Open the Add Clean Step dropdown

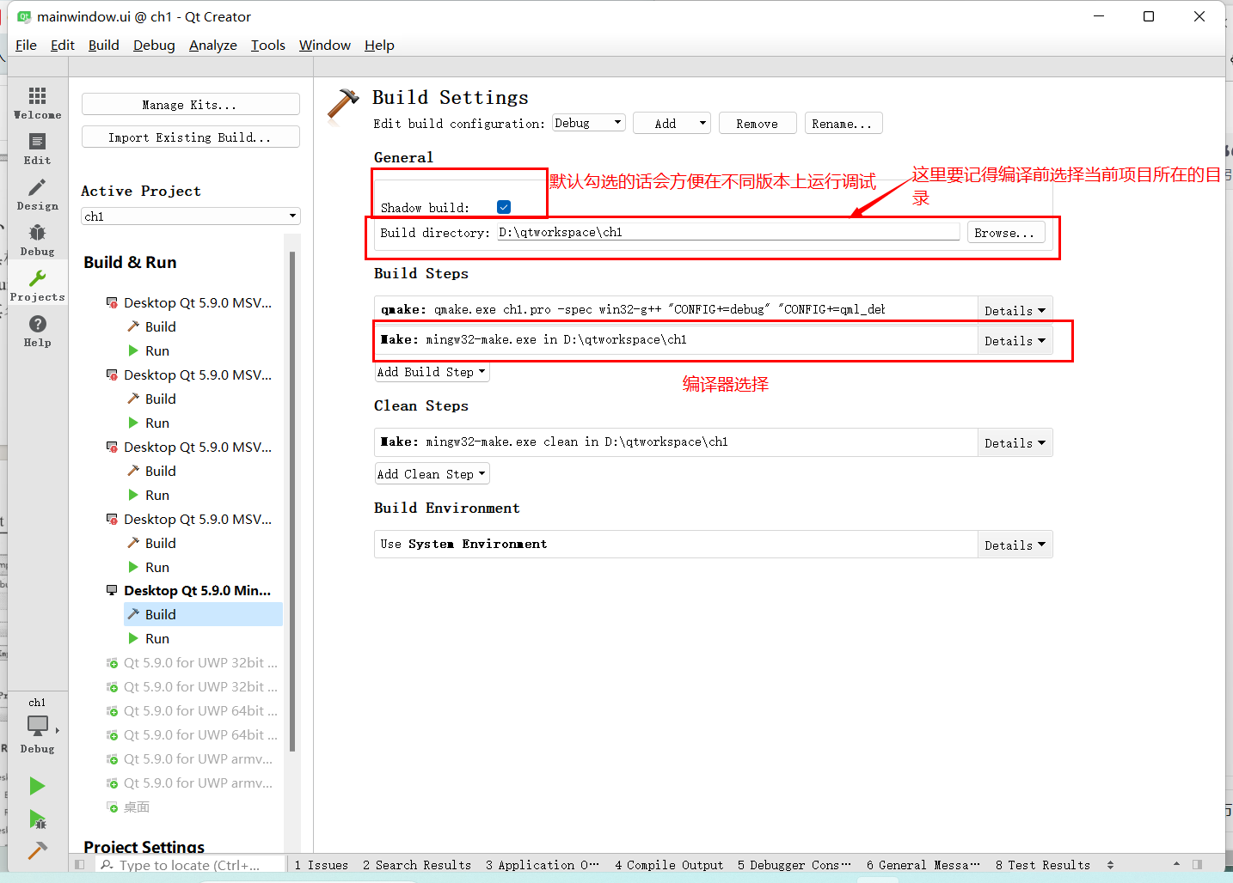coord(432,474)
